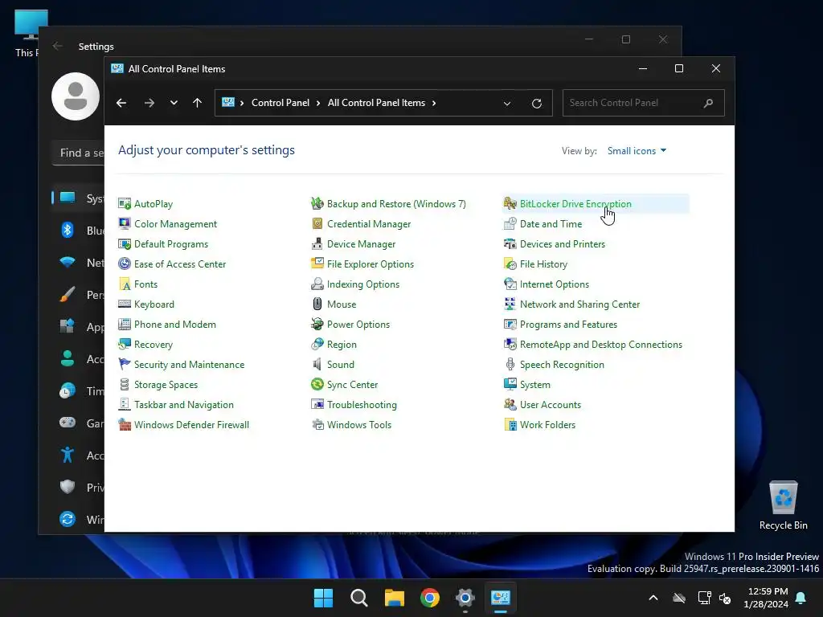823x617 pixels.
Task: Open RemoteApp and Desktop Connections link
Action: (x=601, y=344)
